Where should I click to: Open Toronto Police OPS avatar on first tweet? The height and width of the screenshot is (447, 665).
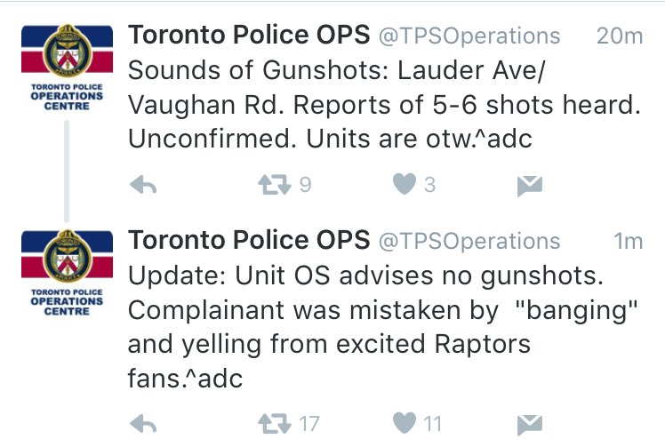click(67, 68)
